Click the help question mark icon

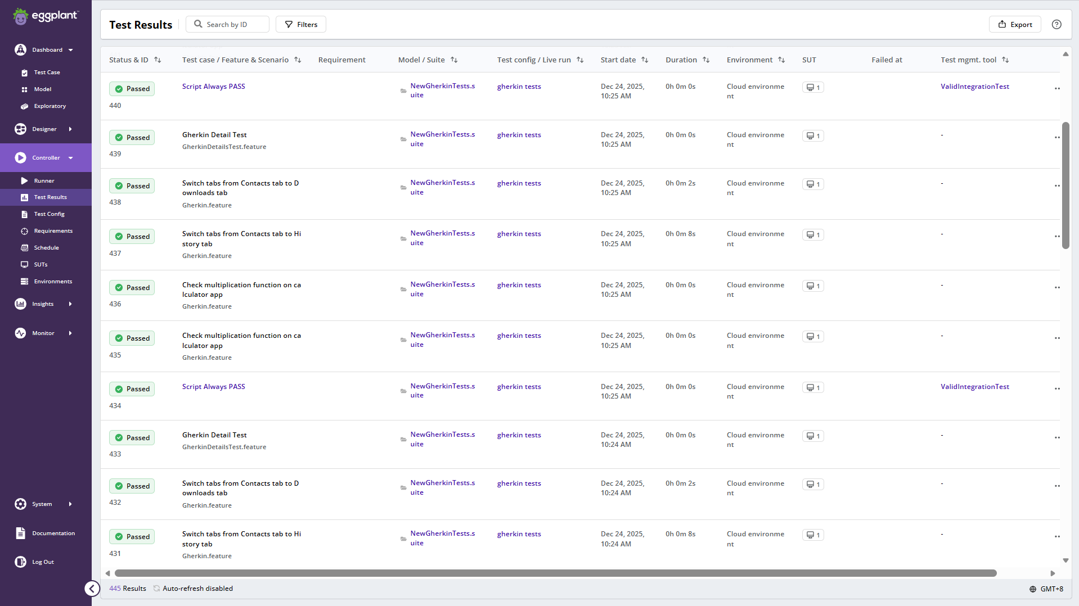click(1056, 24)
